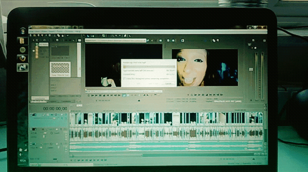Click Stop in the timeline transport bar

click(x=90, y=160)
